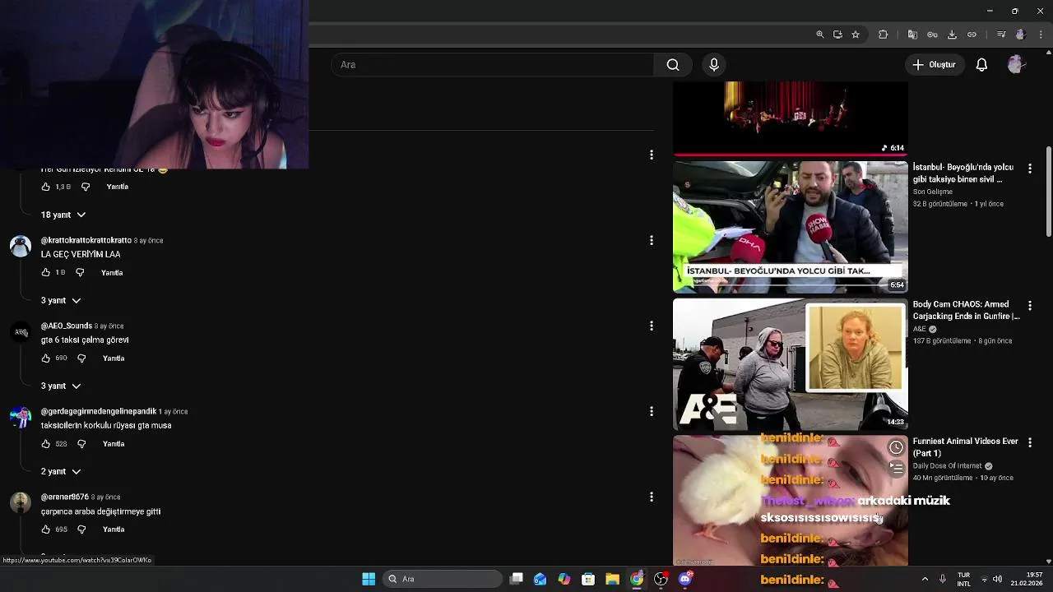Reply to erener8676 with Yanıtla
1053x592 pixels.
[114, 530]
